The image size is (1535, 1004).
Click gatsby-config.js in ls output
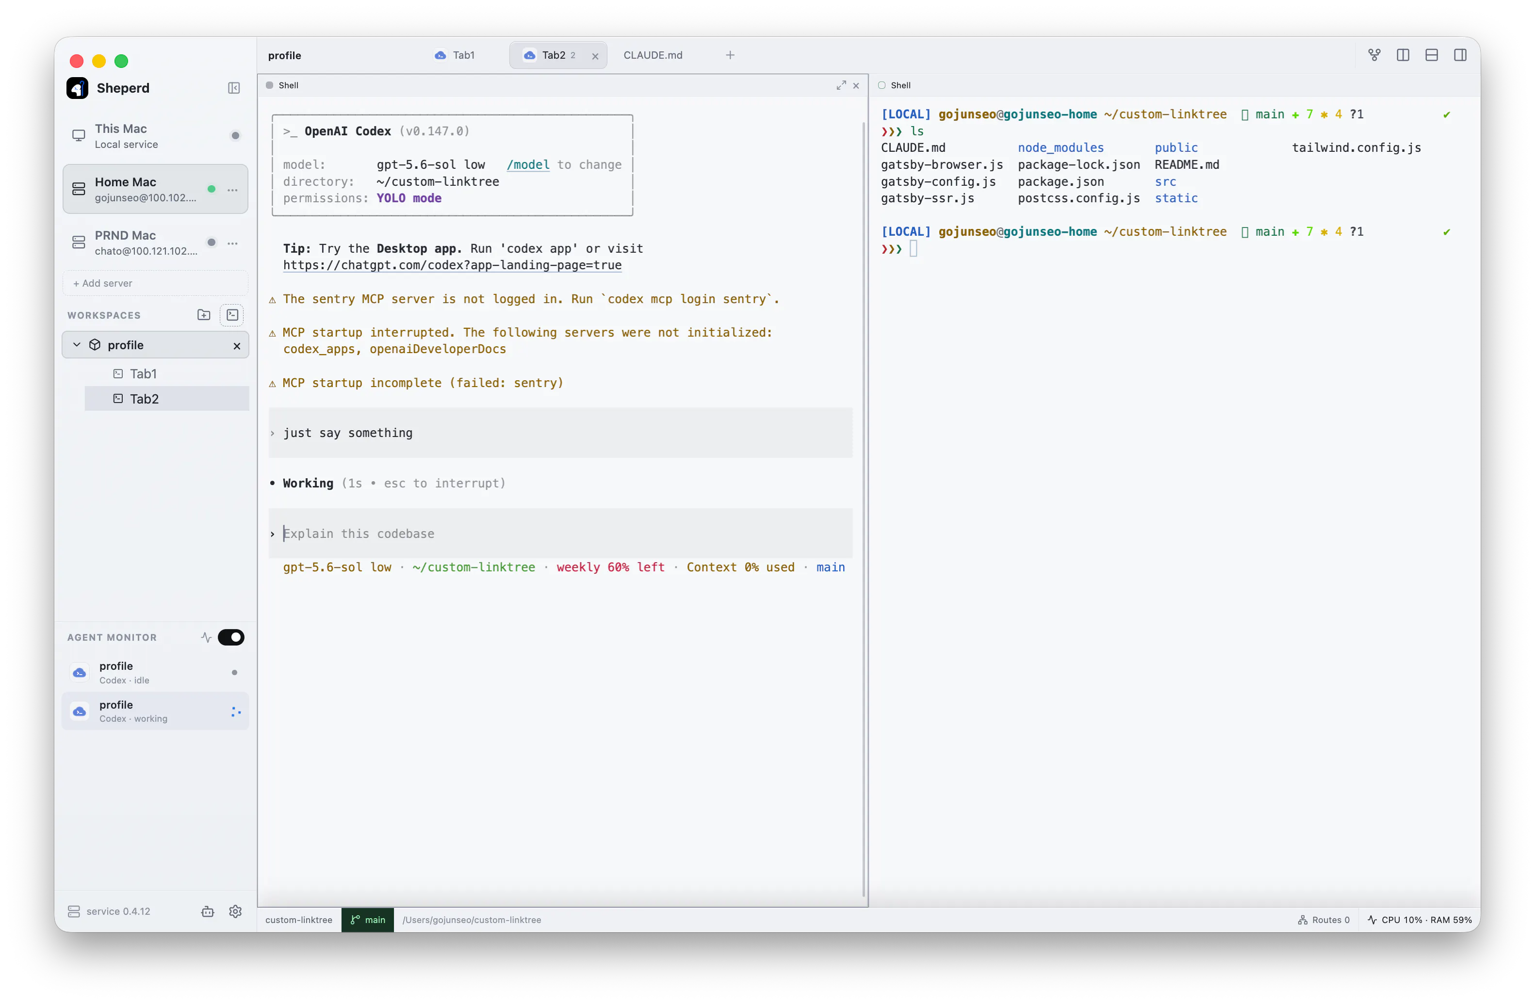point(938,181)
